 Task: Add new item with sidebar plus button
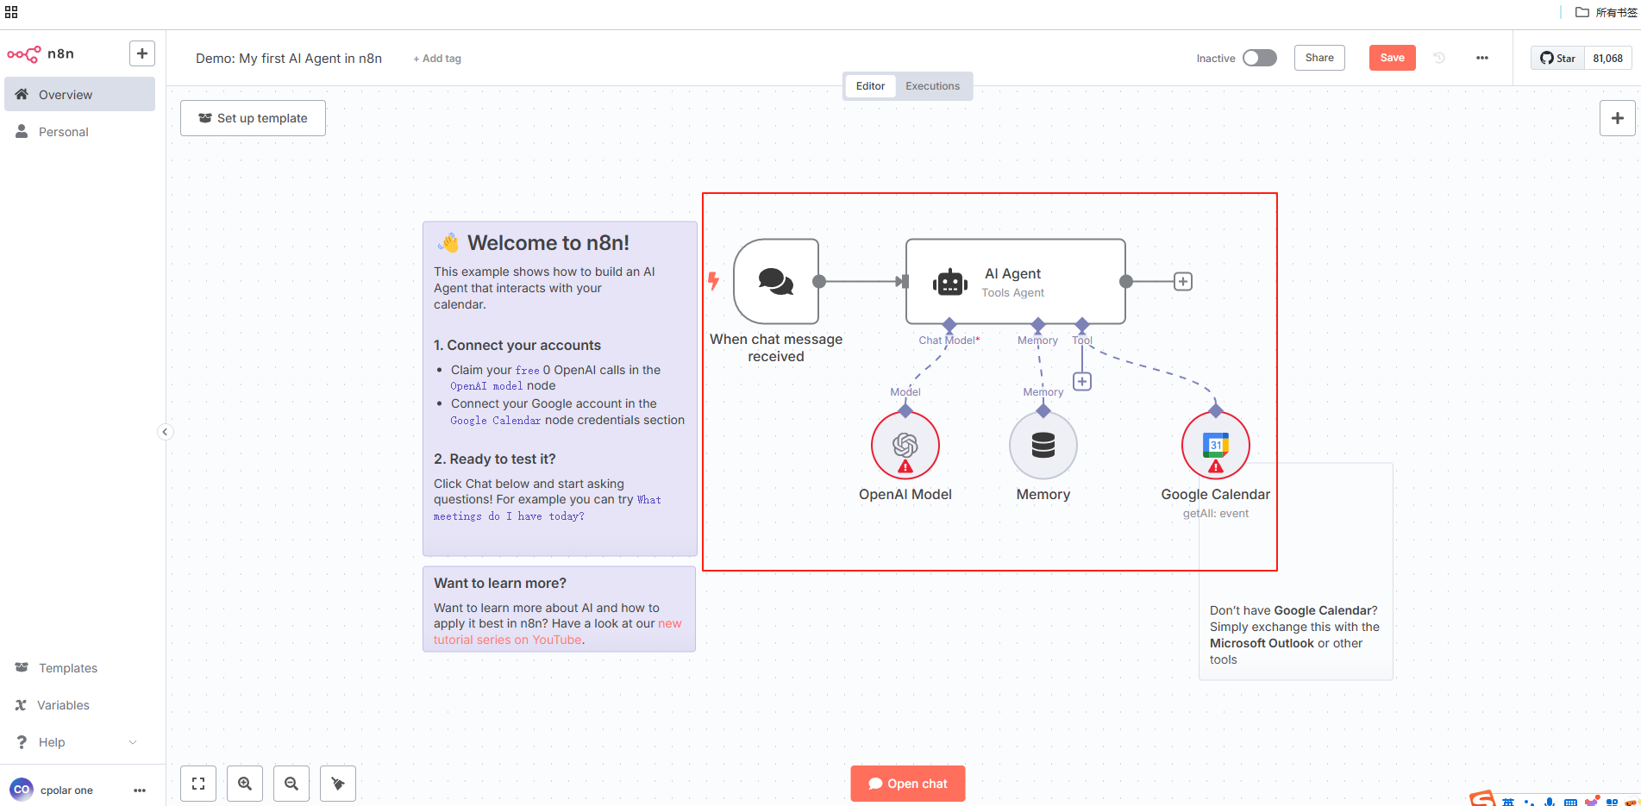pos(142,53)
